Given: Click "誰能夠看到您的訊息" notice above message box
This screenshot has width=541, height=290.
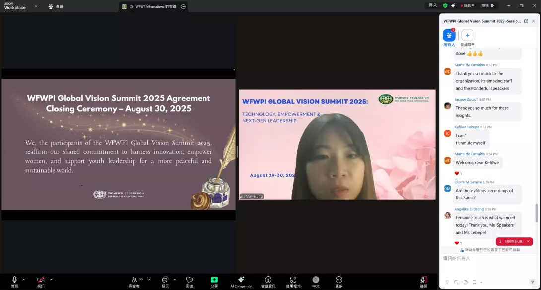Looking at the screenshot, I should point(490,250).
